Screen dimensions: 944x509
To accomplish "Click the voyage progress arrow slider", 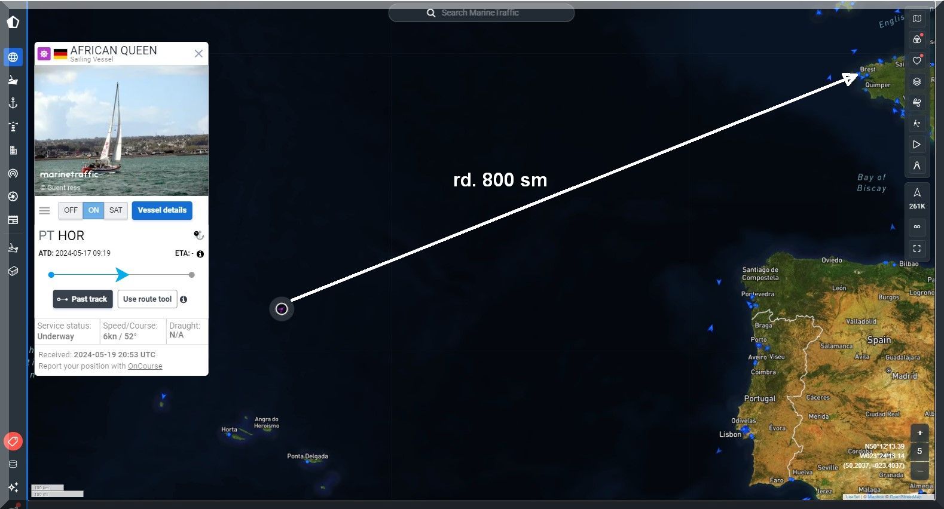I will (x=122, y=275).
